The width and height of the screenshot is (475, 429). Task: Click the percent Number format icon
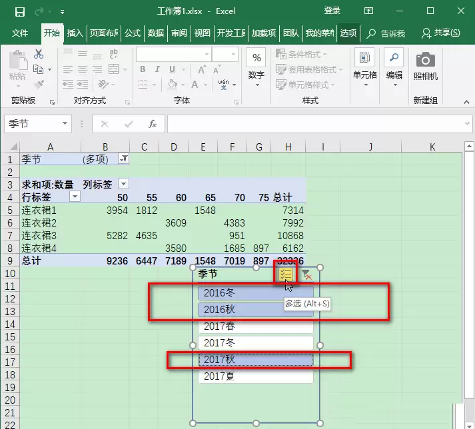[256, 57]
